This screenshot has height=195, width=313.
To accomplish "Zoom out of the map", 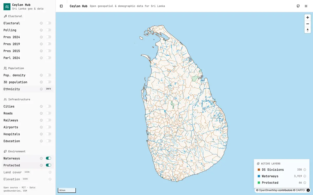I will coord(308,24).
